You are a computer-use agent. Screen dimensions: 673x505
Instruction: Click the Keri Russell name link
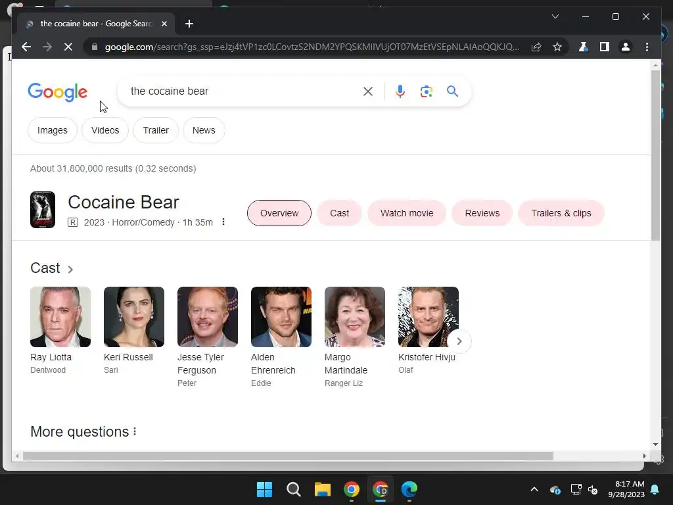click(128, 357)
